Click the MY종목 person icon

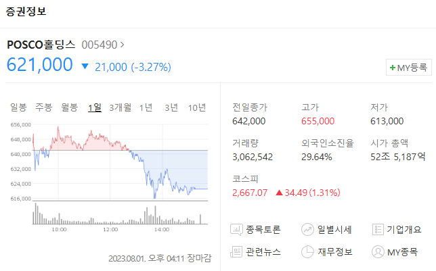[378, 252]
